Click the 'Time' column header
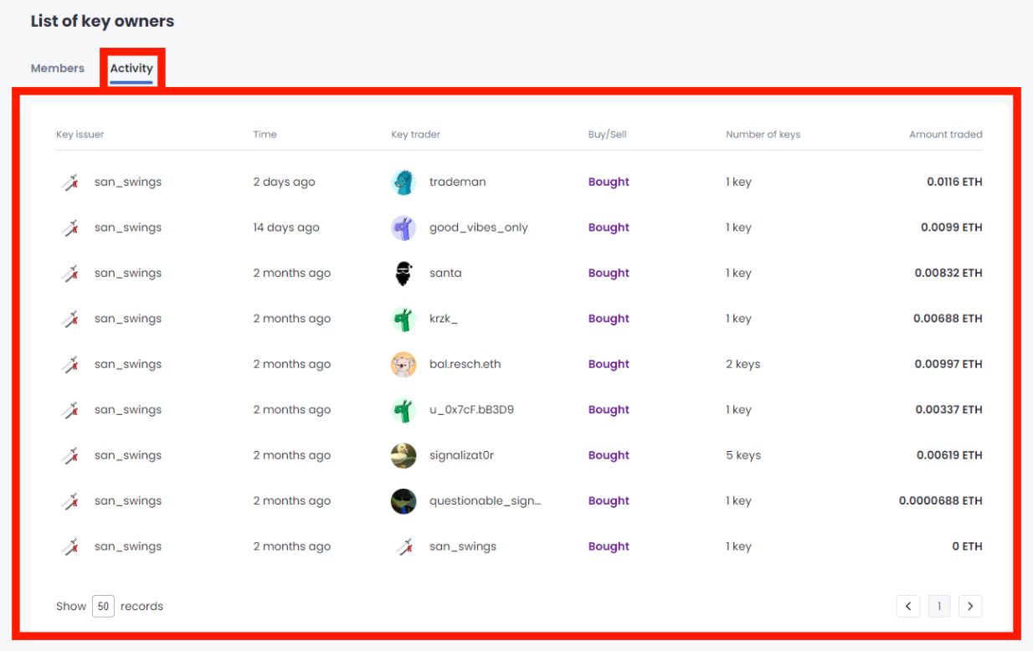The height and width of the screenshot is (651, 1033). tap(265, 135)
